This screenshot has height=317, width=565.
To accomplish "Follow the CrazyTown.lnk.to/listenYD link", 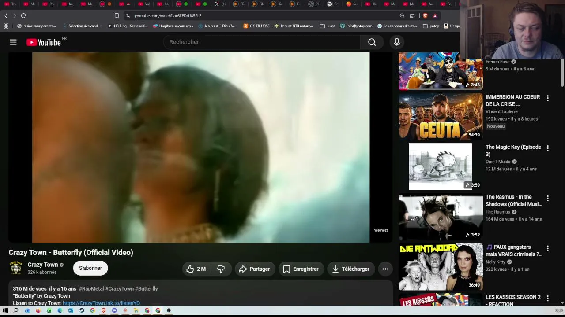I will coord(101,303).
